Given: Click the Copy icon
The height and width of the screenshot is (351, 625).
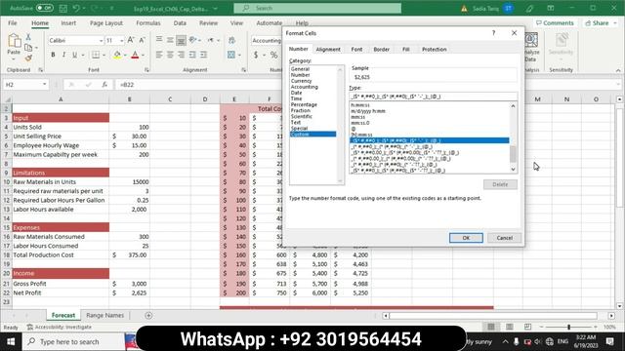Looking at the screenshot, I should point(28,48).
